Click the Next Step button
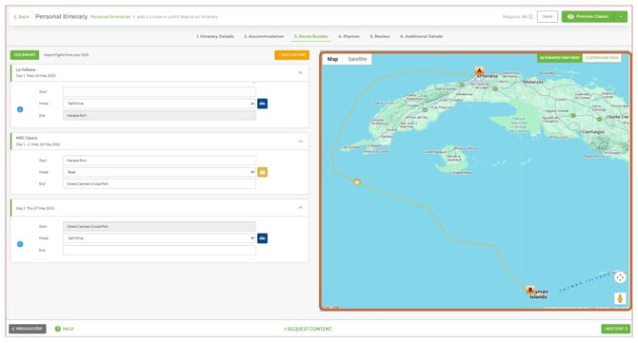Screen dimensions: 638x343 (x=615, y=329)
